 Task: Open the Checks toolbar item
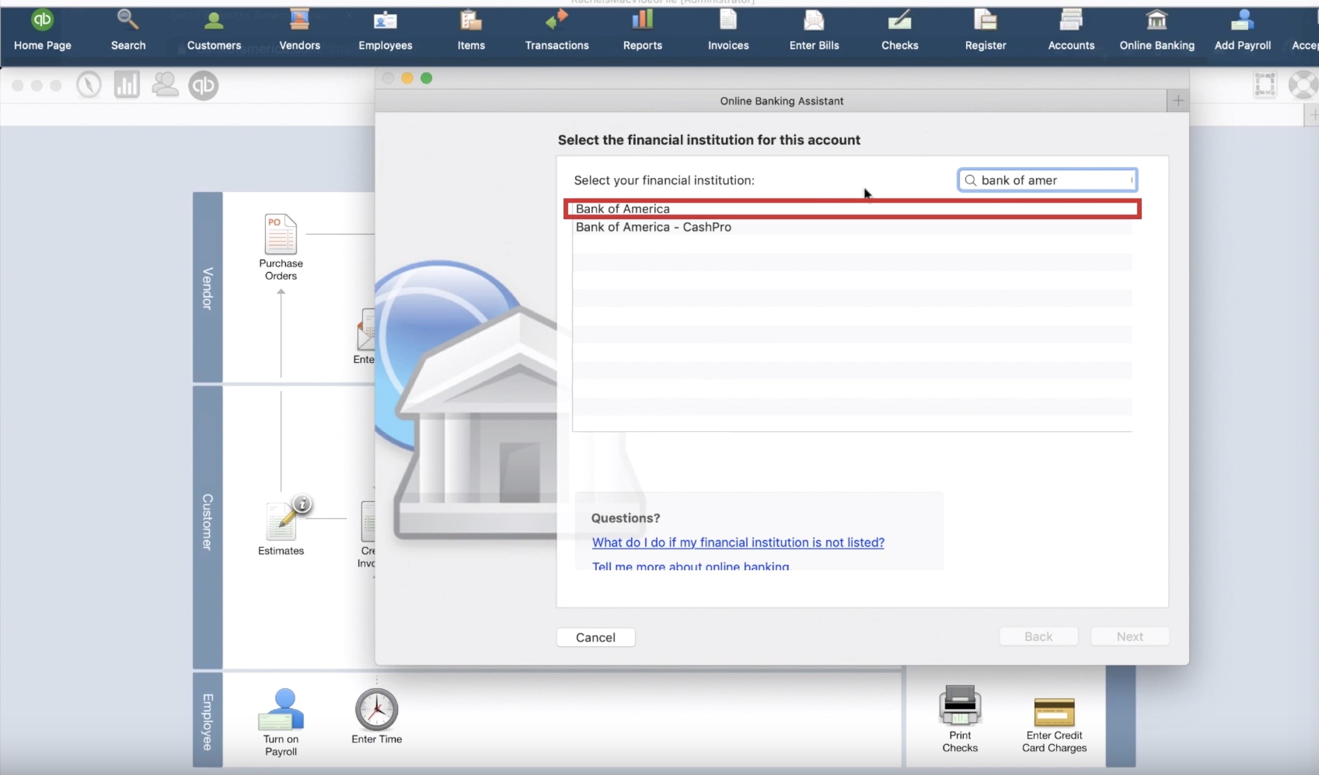pyautogui.click(x=900, y=31)
